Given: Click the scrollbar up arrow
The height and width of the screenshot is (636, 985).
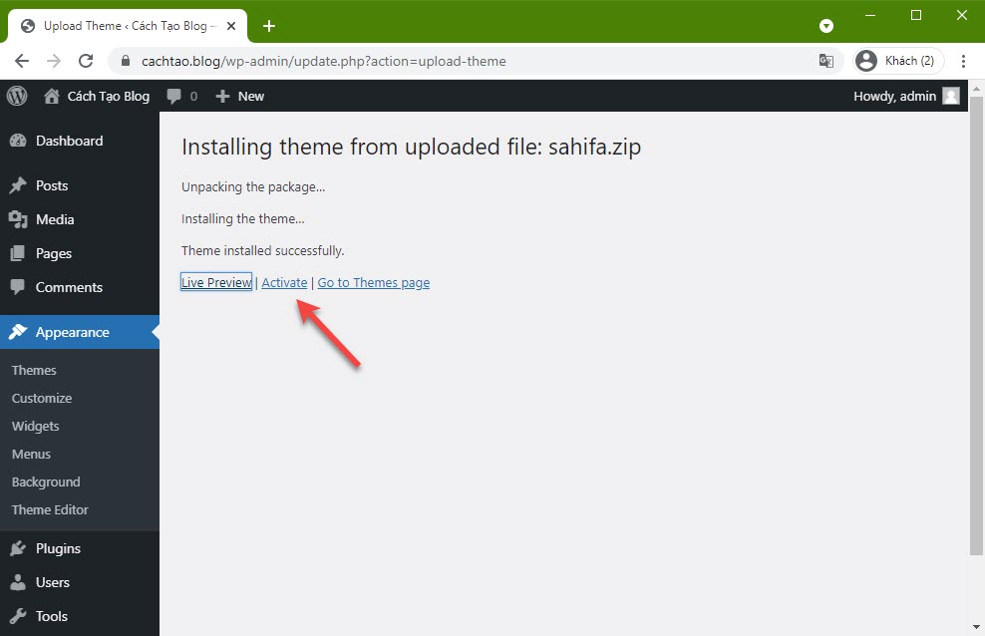Looking at the screenshot, I should point(976,89).
